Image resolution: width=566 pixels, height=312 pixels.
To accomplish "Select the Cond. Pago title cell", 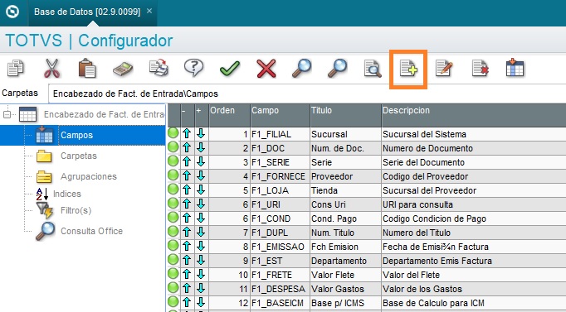I will [x=345, y=218].
